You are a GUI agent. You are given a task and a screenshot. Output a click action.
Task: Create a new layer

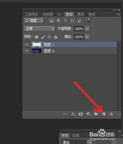click(x=104, y=114)
